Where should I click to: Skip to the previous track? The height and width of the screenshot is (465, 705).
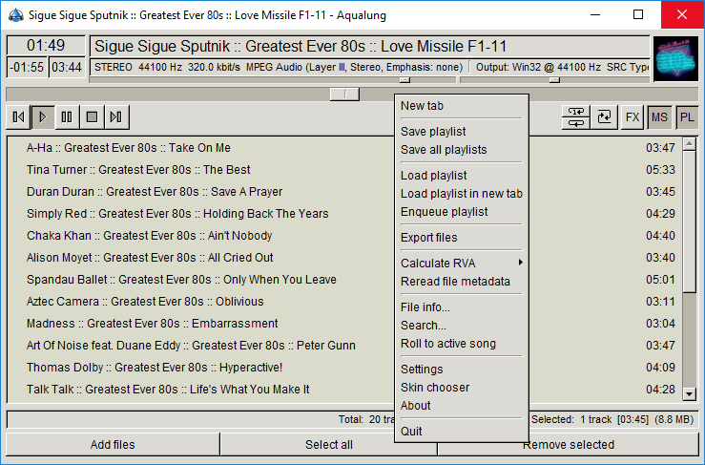(x=18, y=117)
